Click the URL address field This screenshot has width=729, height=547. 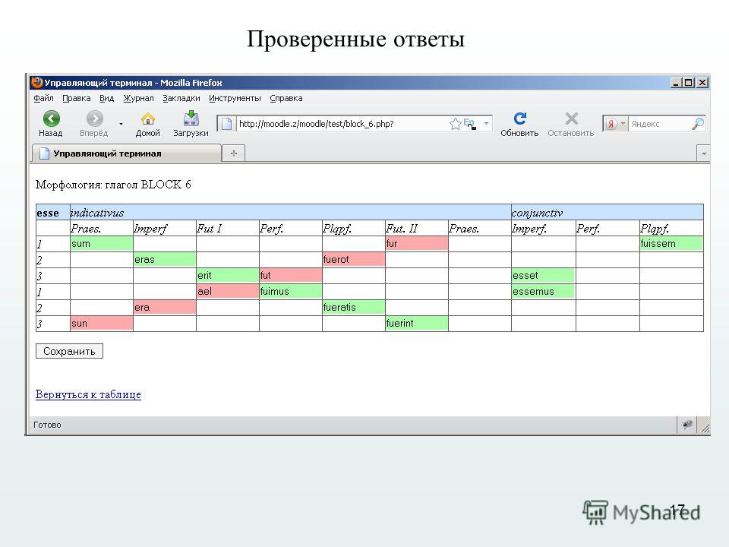tap(342, 124)
